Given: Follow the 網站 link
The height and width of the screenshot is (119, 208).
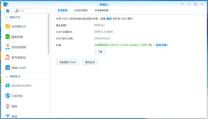Looking at the screenshot, I should pos(109,19).
